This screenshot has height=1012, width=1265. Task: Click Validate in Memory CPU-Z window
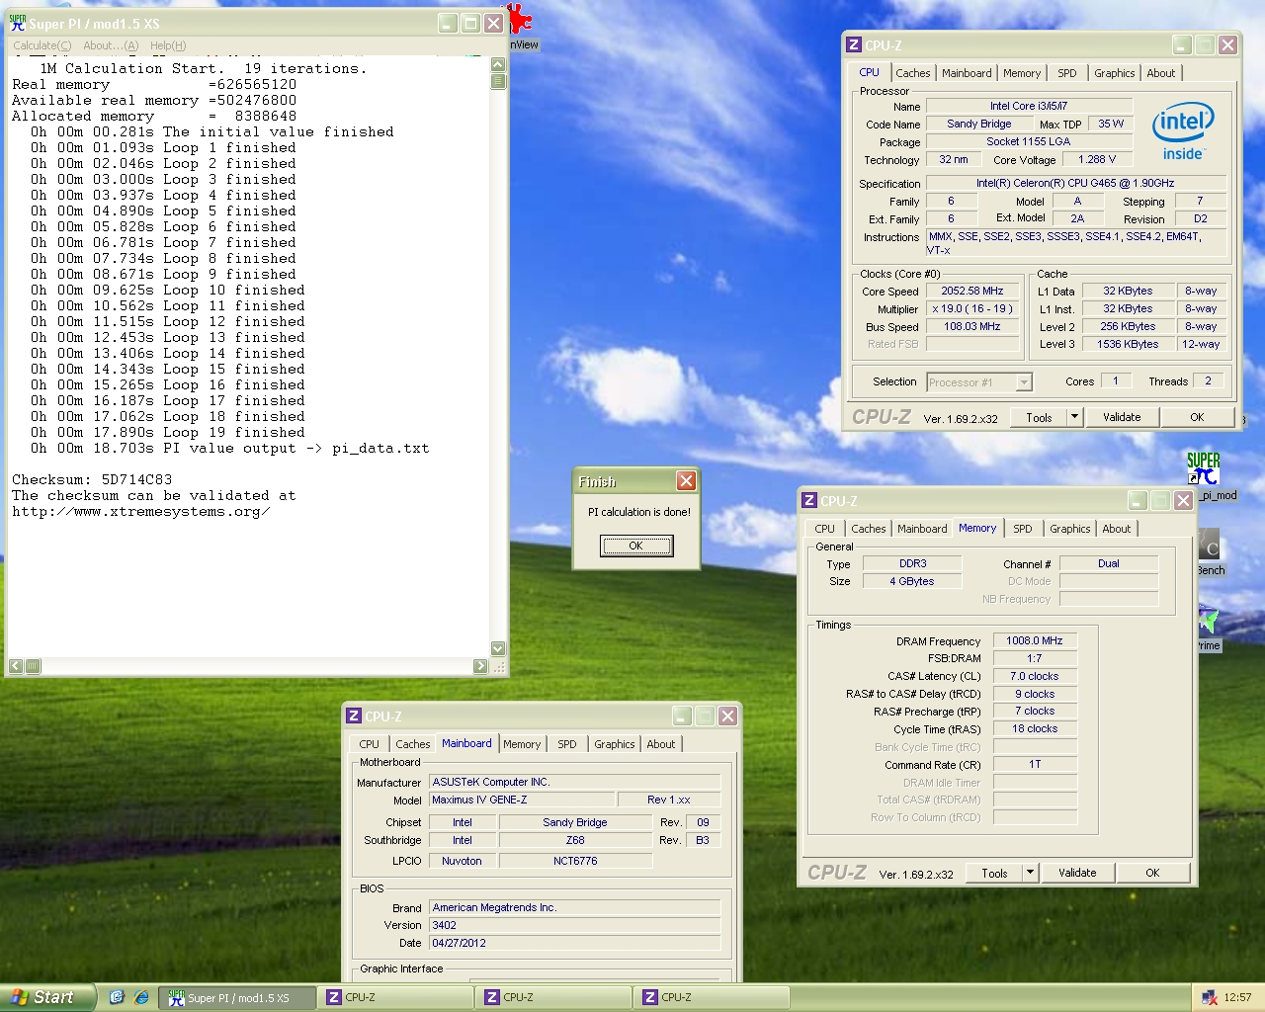(1077, 873)
